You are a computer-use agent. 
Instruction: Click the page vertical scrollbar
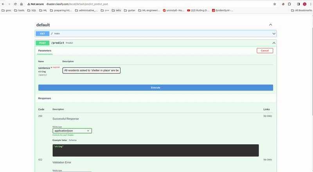pos(312,72)
